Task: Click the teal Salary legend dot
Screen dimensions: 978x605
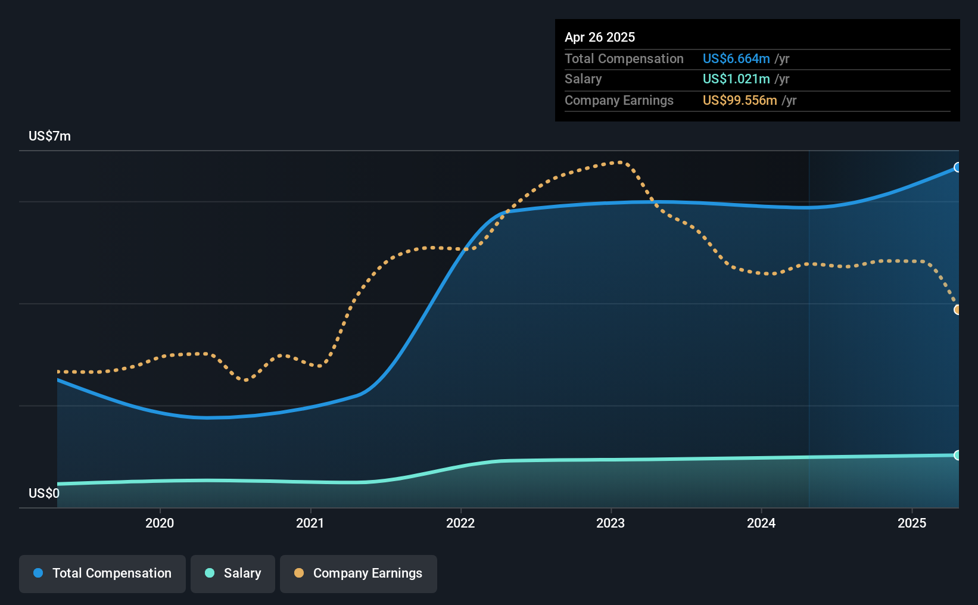Action: pyautogui.click(x=210, y=573)
